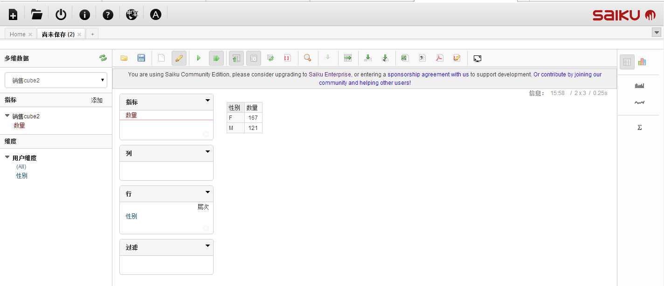Collapse the 用户维度 dimension tree node
The height and width of the screenshot is (286, 664).
(7, 157)
